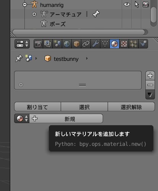This screenshot has width=158, height=191.
Task: Click the outliner horizontal scrollbar
Action: pos(79,32)
